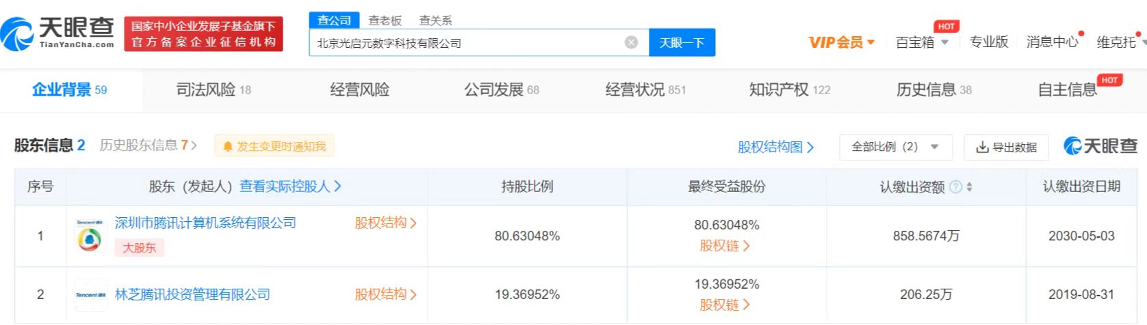
Task: Expand the 全部比例 (2) dropdown
Action: [x=895, y=147]
